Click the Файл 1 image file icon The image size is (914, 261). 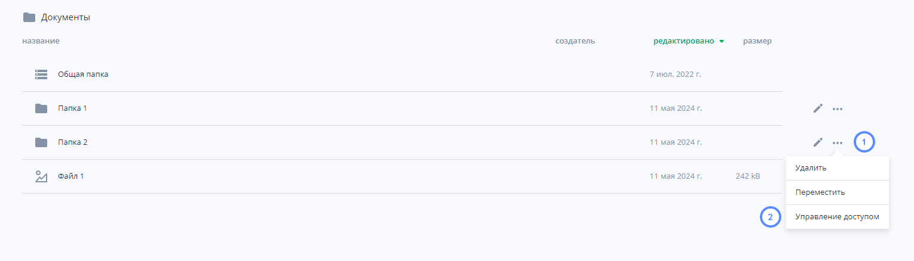pos(41,176)
